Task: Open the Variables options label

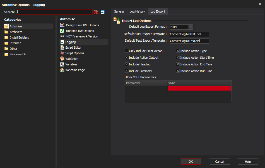Action: (x=71, y=64)
